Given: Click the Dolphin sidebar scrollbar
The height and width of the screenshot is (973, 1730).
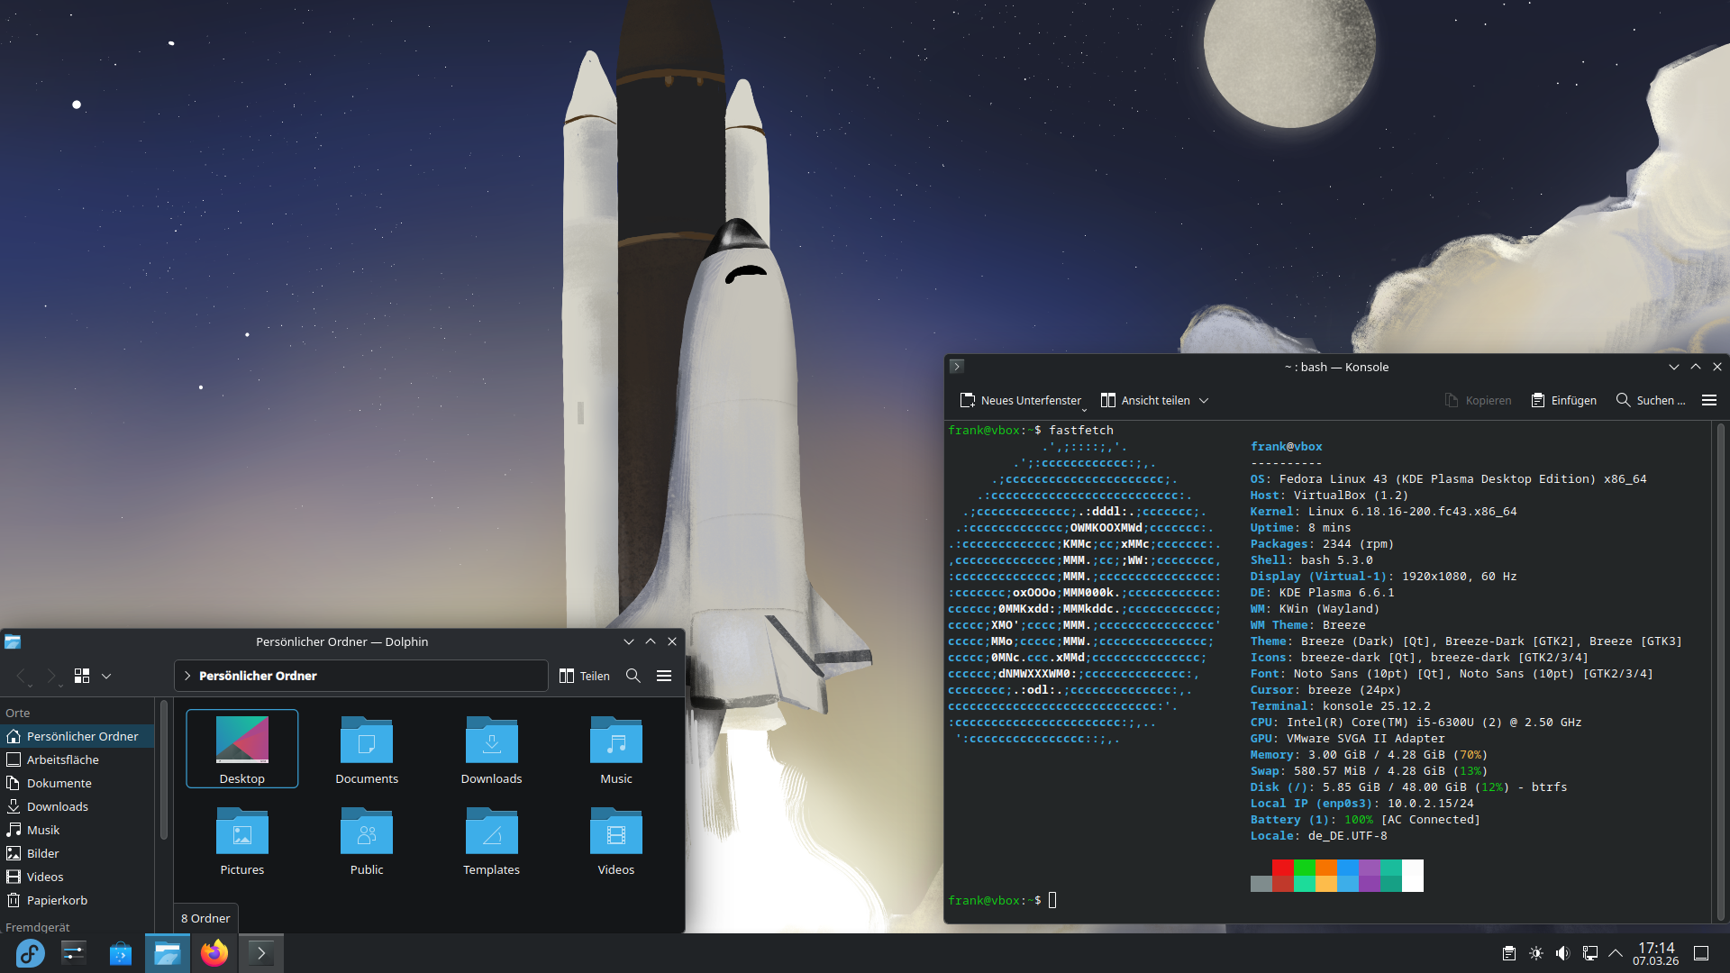Looking at the screenshot, I should coord(163,771).
